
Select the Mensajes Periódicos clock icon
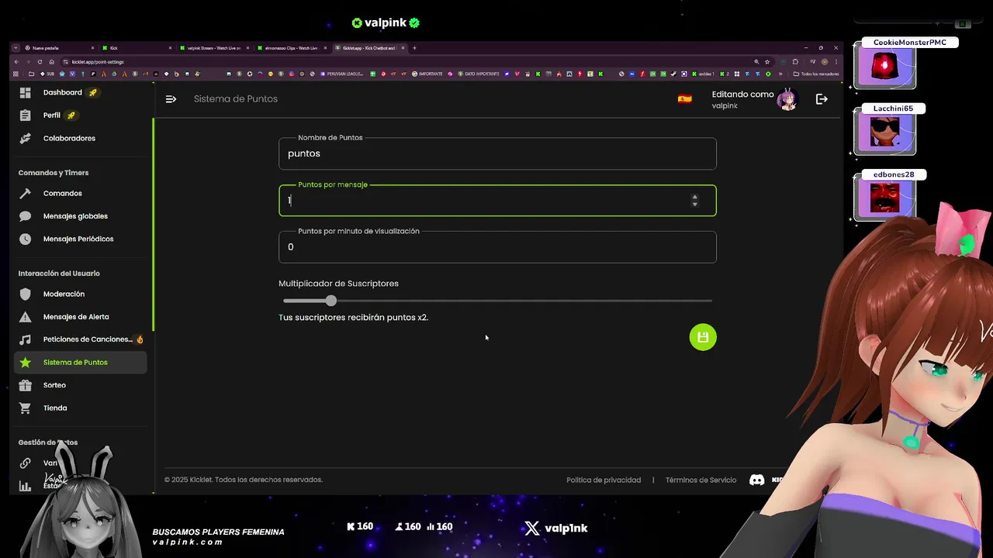coord(26,239)
